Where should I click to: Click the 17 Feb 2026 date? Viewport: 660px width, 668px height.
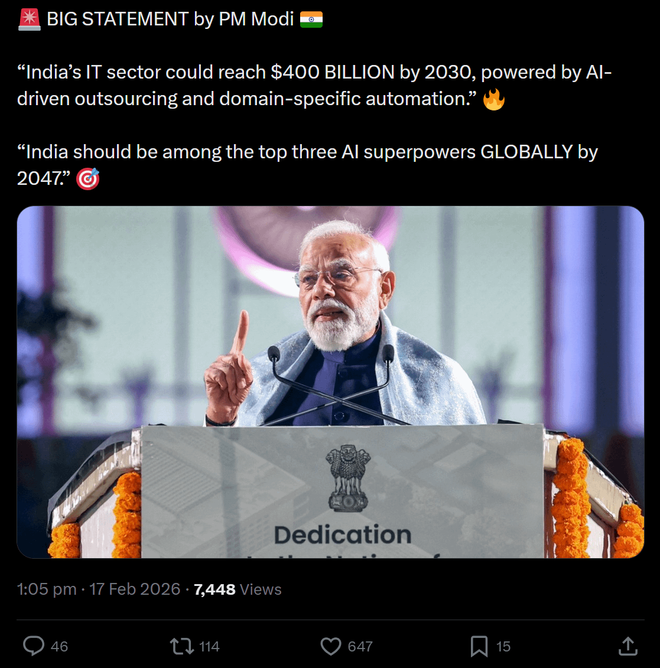[x=135, y=589]
